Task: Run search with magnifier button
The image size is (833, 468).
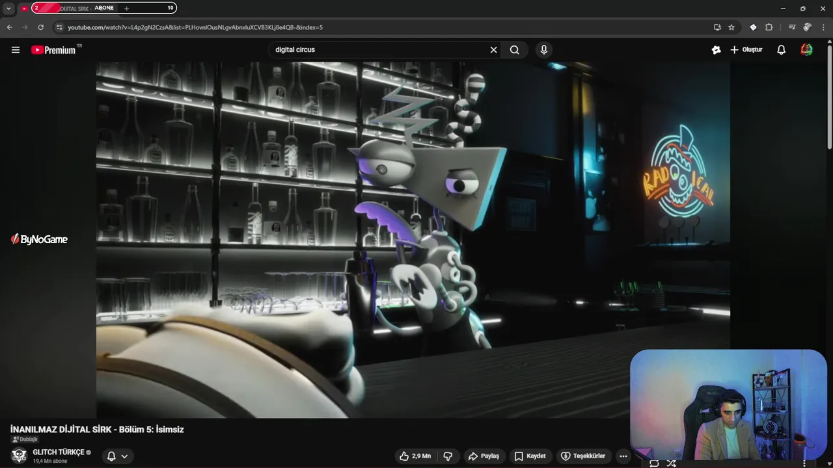Action: tap(514, 50)
